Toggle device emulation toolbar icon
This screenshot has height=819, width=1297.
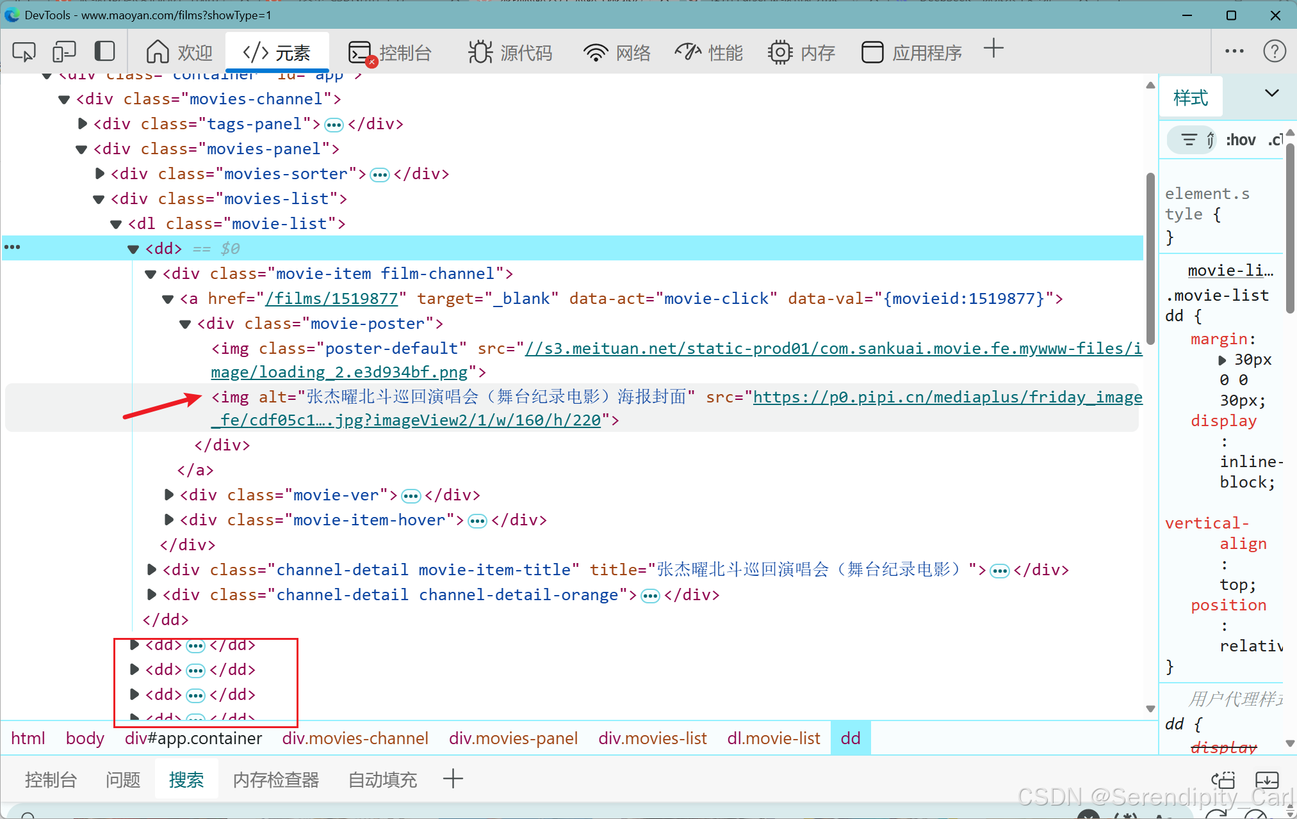click(64, 52)
